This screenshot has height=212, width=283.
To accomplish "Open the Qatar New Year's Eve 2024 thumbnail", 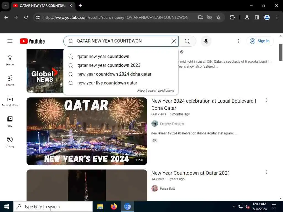I will tap(87, 131).
